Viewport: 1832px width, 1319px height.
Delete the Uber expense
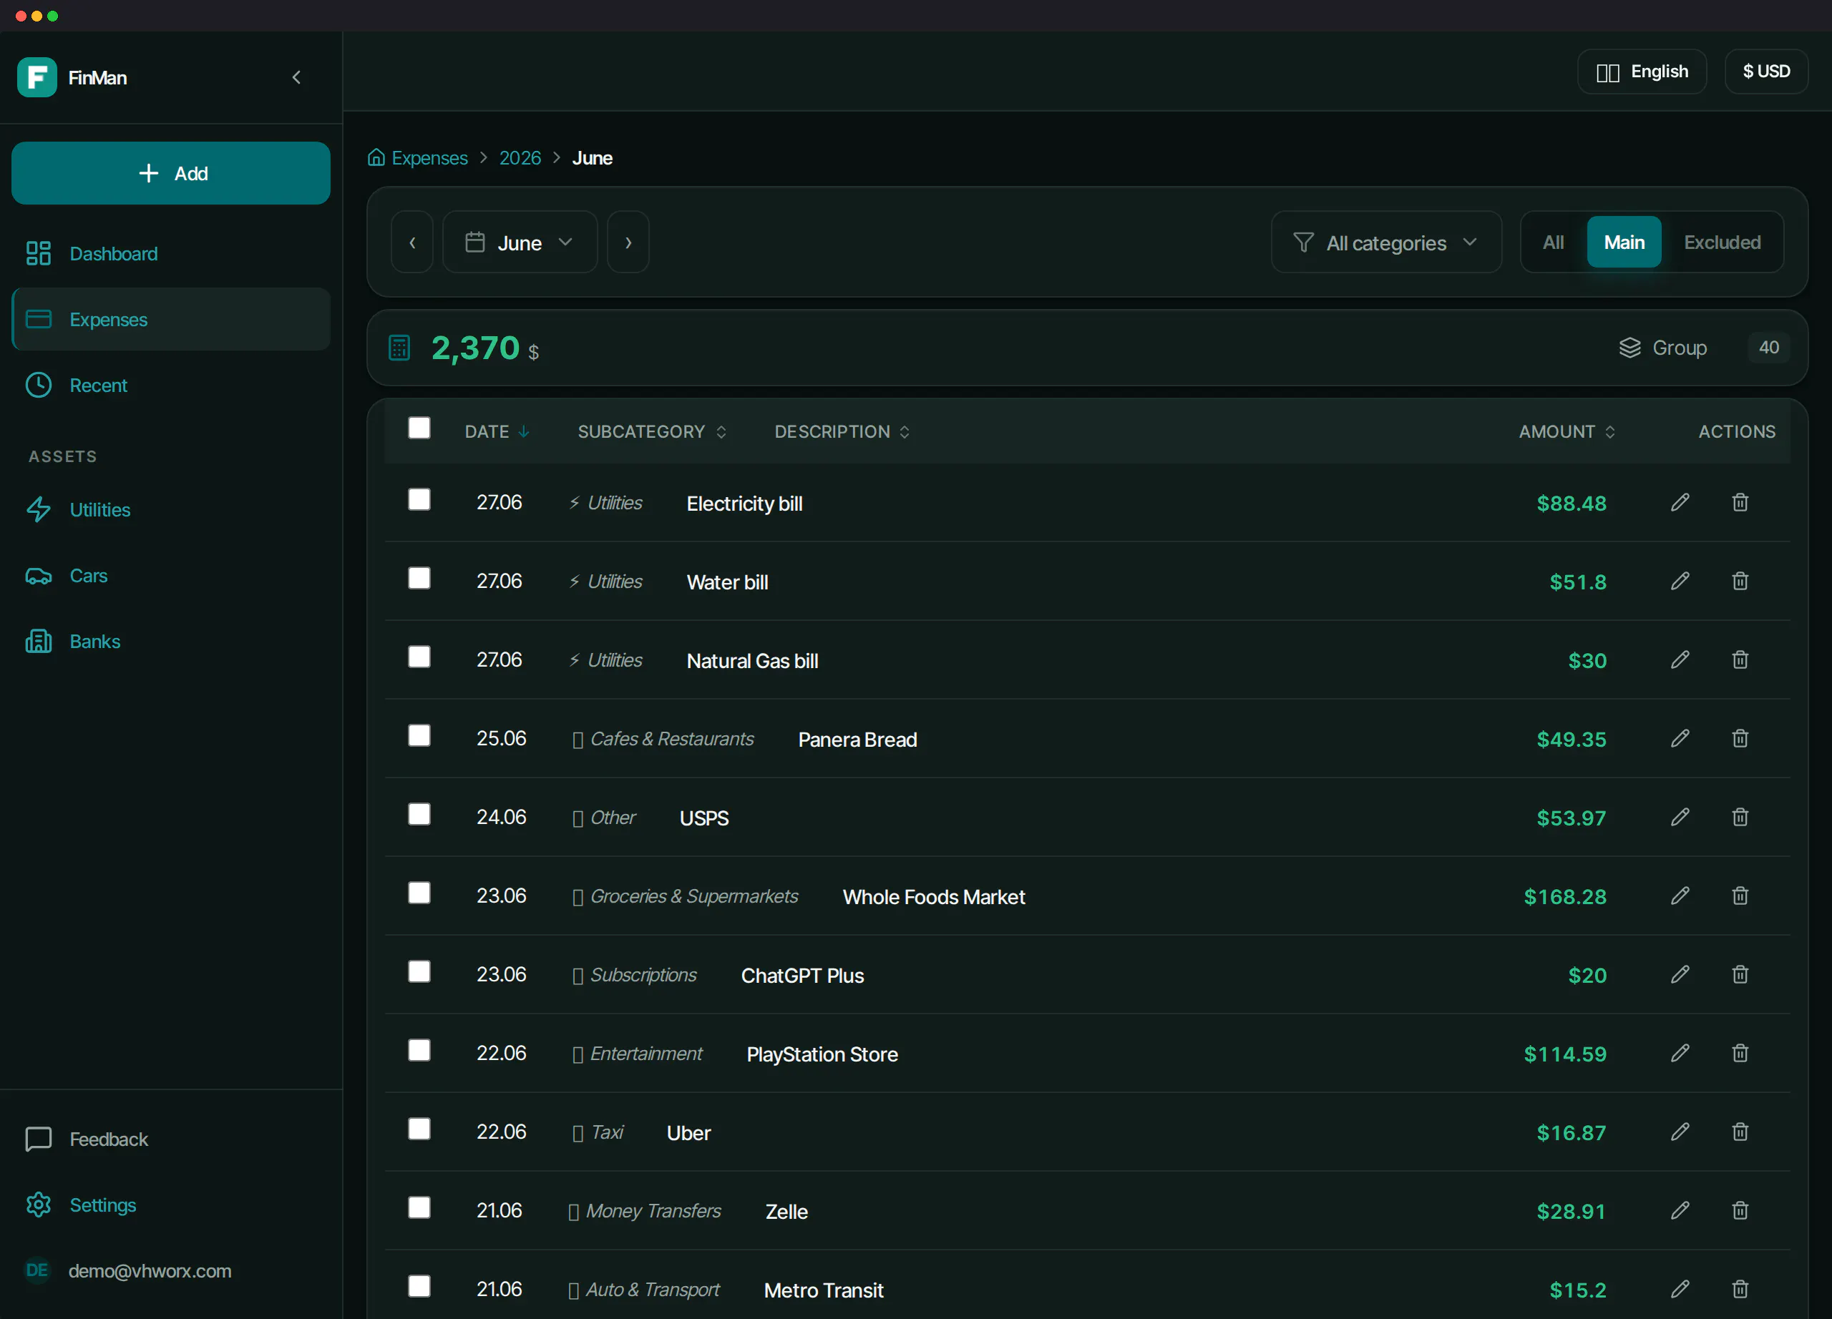1740,1132
